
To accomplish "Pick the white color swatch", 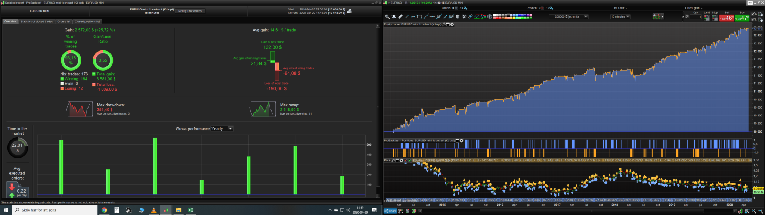I will (x=495, y=15).
